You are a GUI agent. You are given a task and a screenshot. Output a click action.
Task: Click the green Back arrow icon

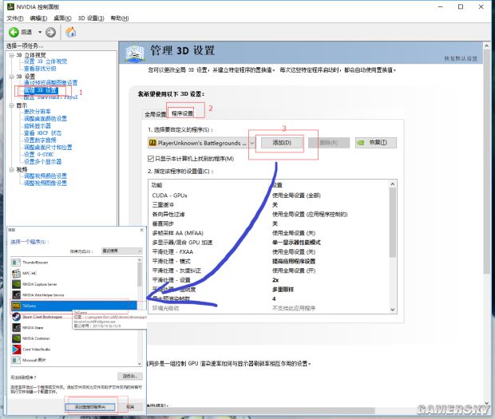14,32
